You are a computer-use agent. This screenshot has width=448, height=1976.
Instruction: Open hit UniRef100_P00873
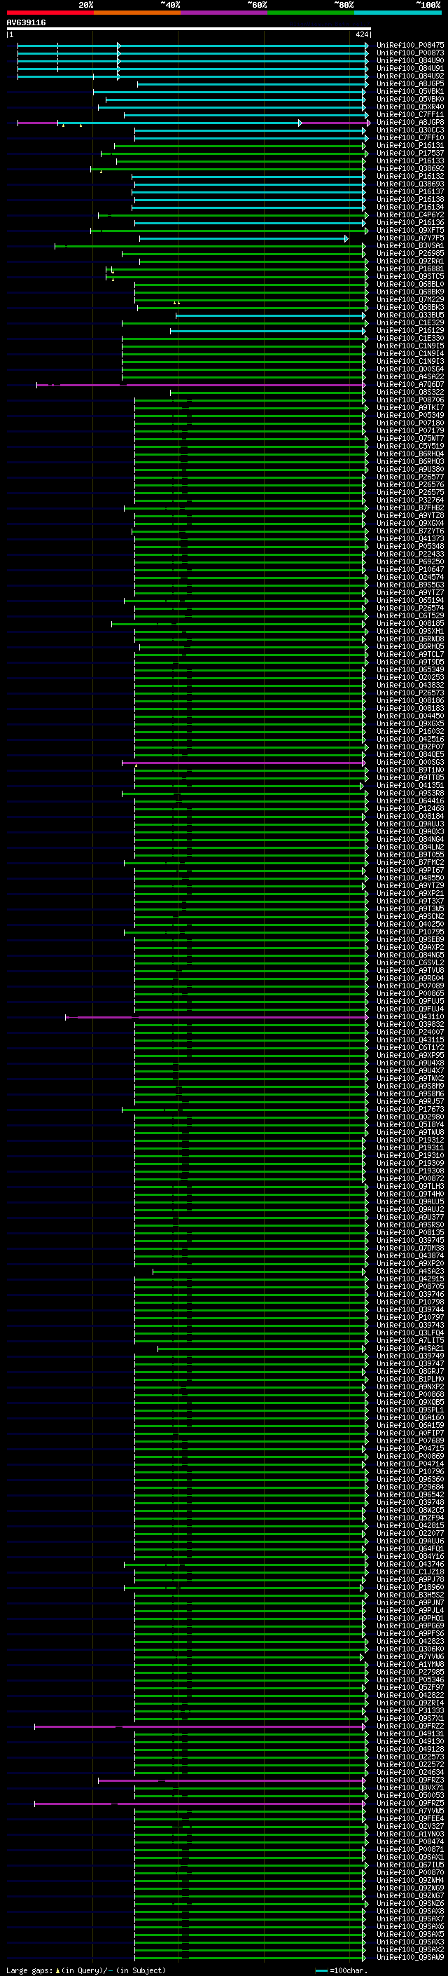point(410,53)
